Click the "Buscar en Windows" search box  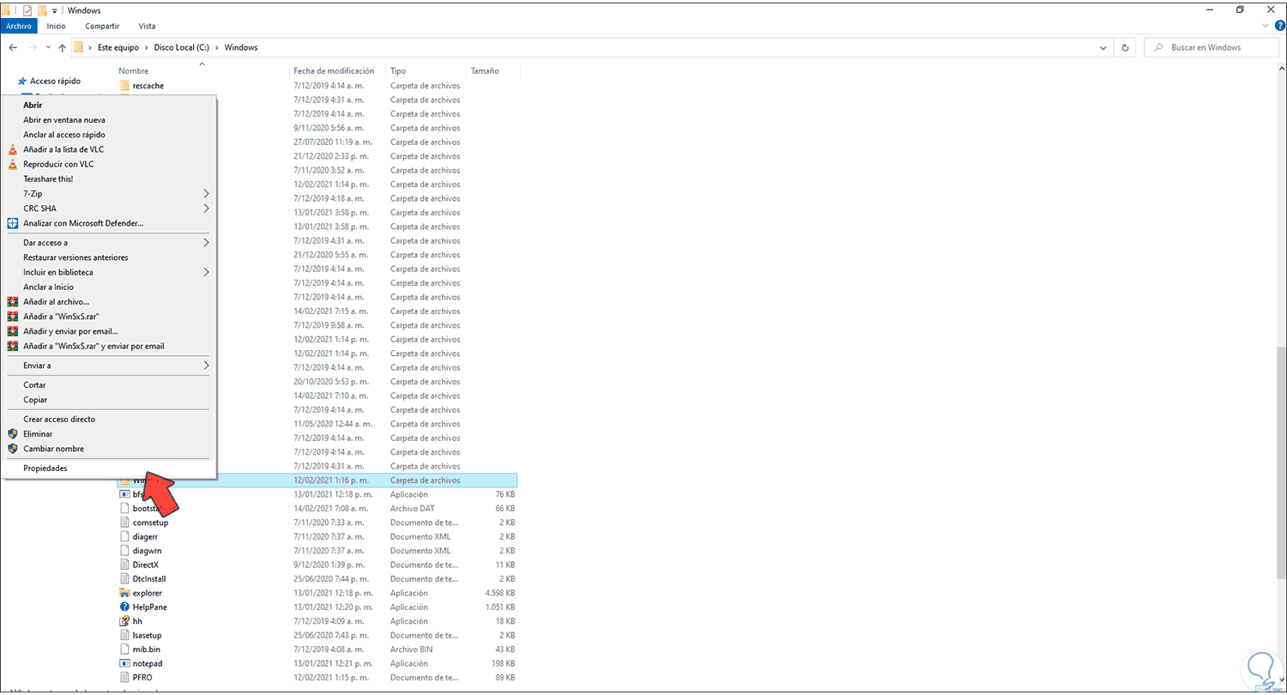[1211, 47]
